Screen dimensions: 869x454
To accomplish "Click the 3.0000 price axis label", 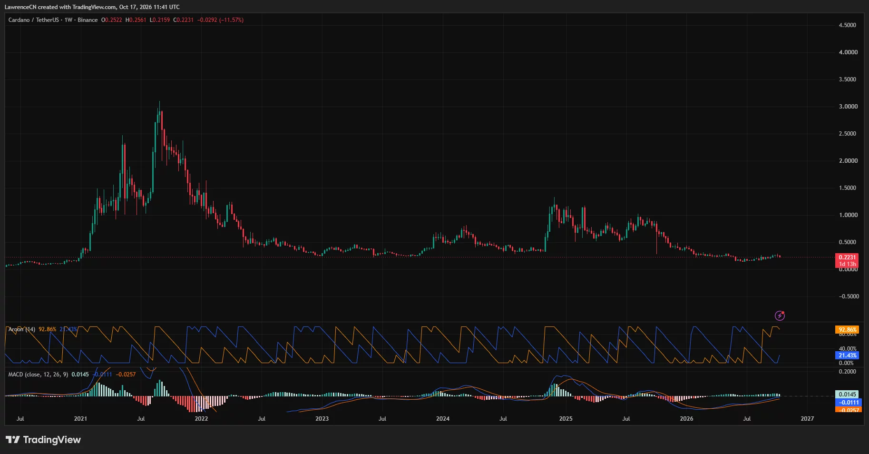I will [x=848, y=107].
